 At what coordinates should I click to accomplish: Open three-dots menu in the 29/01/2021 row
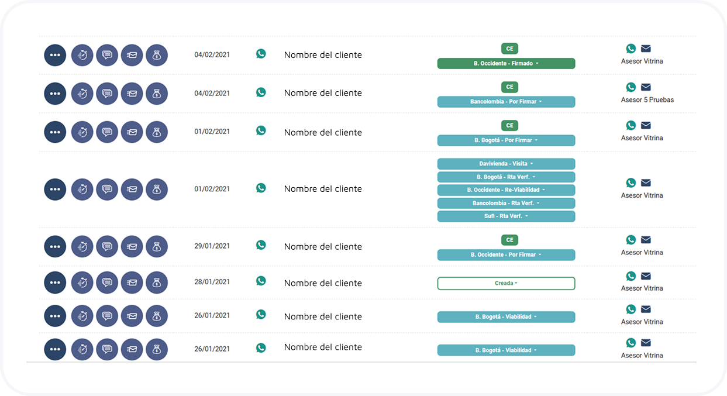pos(55,247)
